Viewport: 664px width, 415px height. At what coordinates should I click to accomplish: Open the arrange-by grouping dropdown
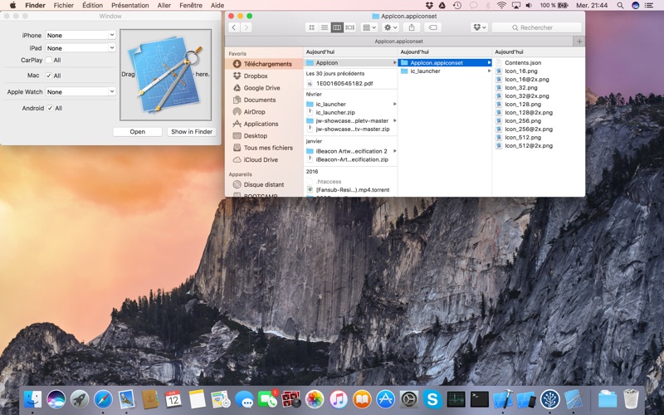coord(369,27)
